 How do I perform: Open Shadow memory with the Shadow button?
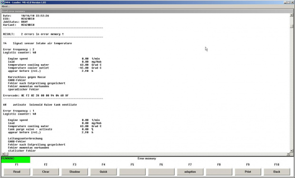(x=75, y=172)
